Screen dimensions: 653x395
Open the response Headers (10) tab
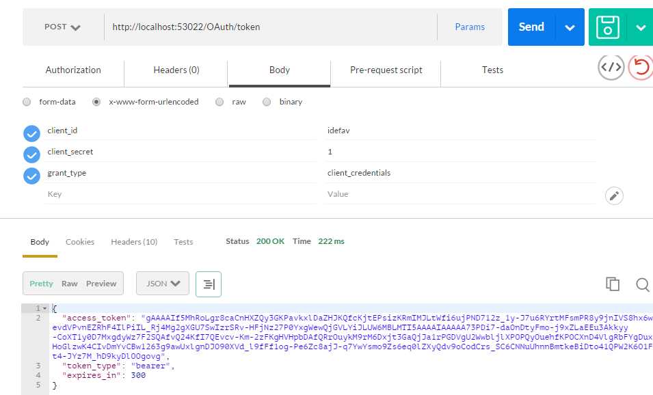(x=134, y=242)
